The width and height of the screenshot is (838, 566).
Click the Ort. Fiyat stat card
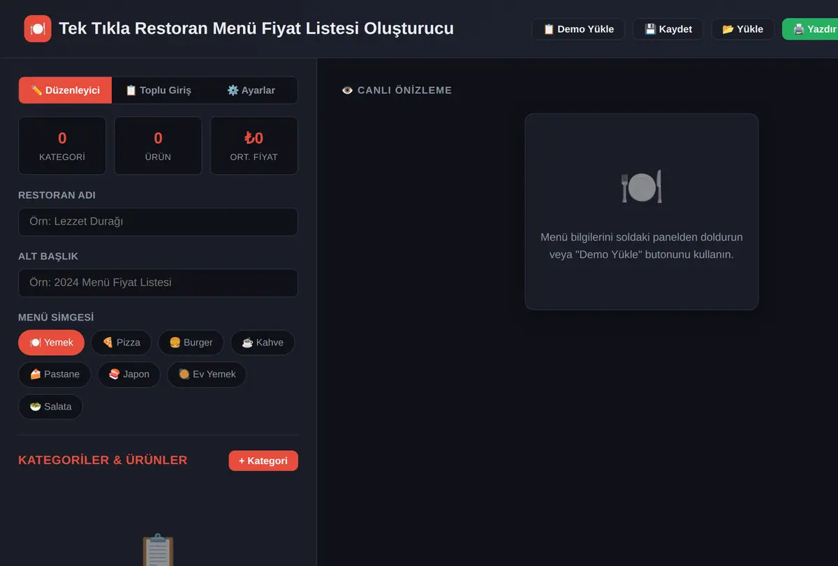[x=254, y=145]
